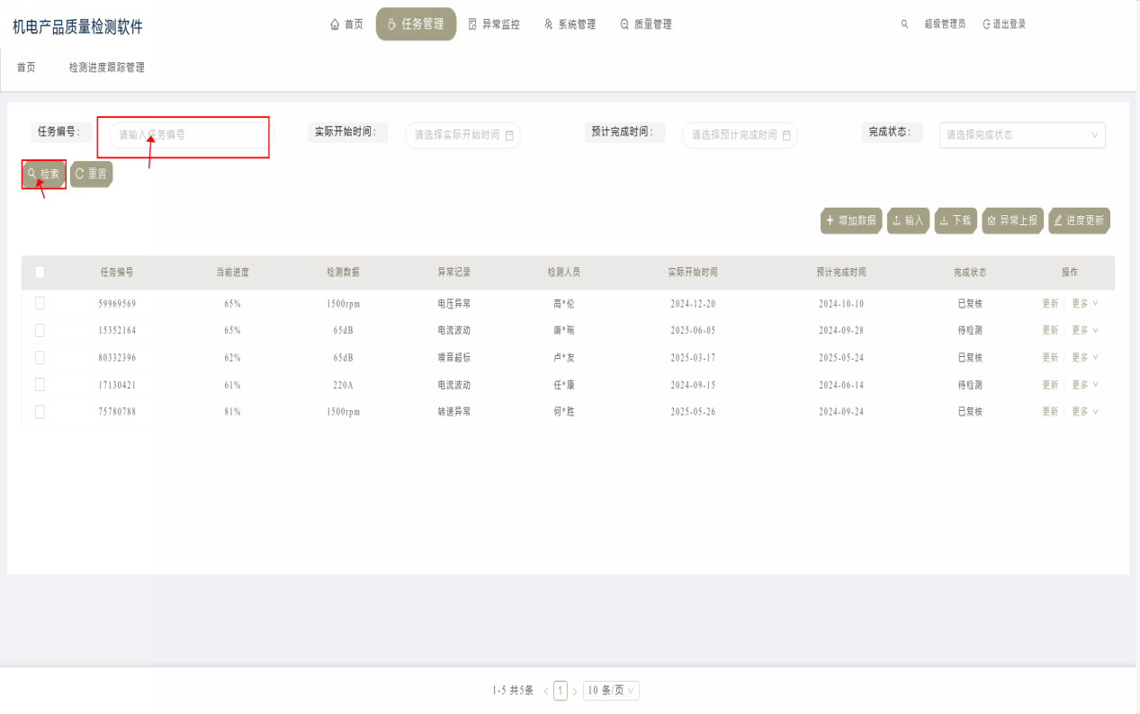Select checkbox for task 80332396
The width and height of the screenshot is (1140, 714).
40,358
